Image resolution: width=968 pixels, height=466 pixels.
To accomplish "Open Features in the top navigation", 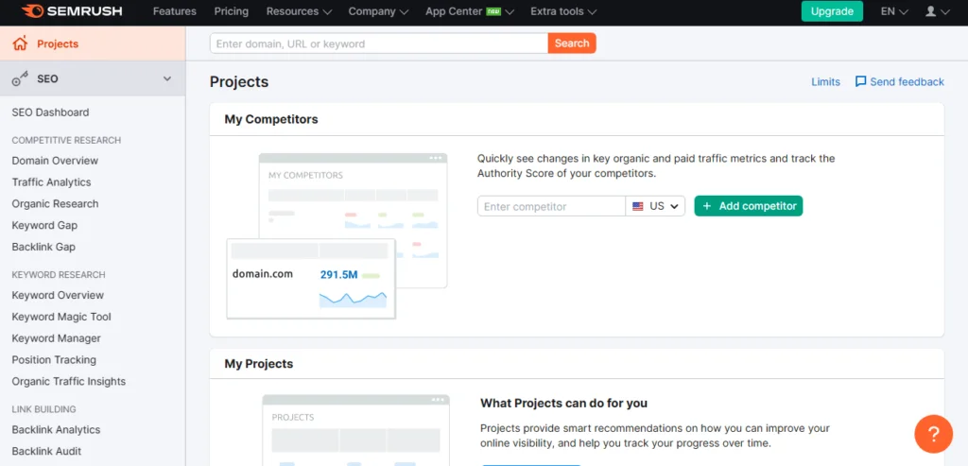I will (x=175, y=11).
